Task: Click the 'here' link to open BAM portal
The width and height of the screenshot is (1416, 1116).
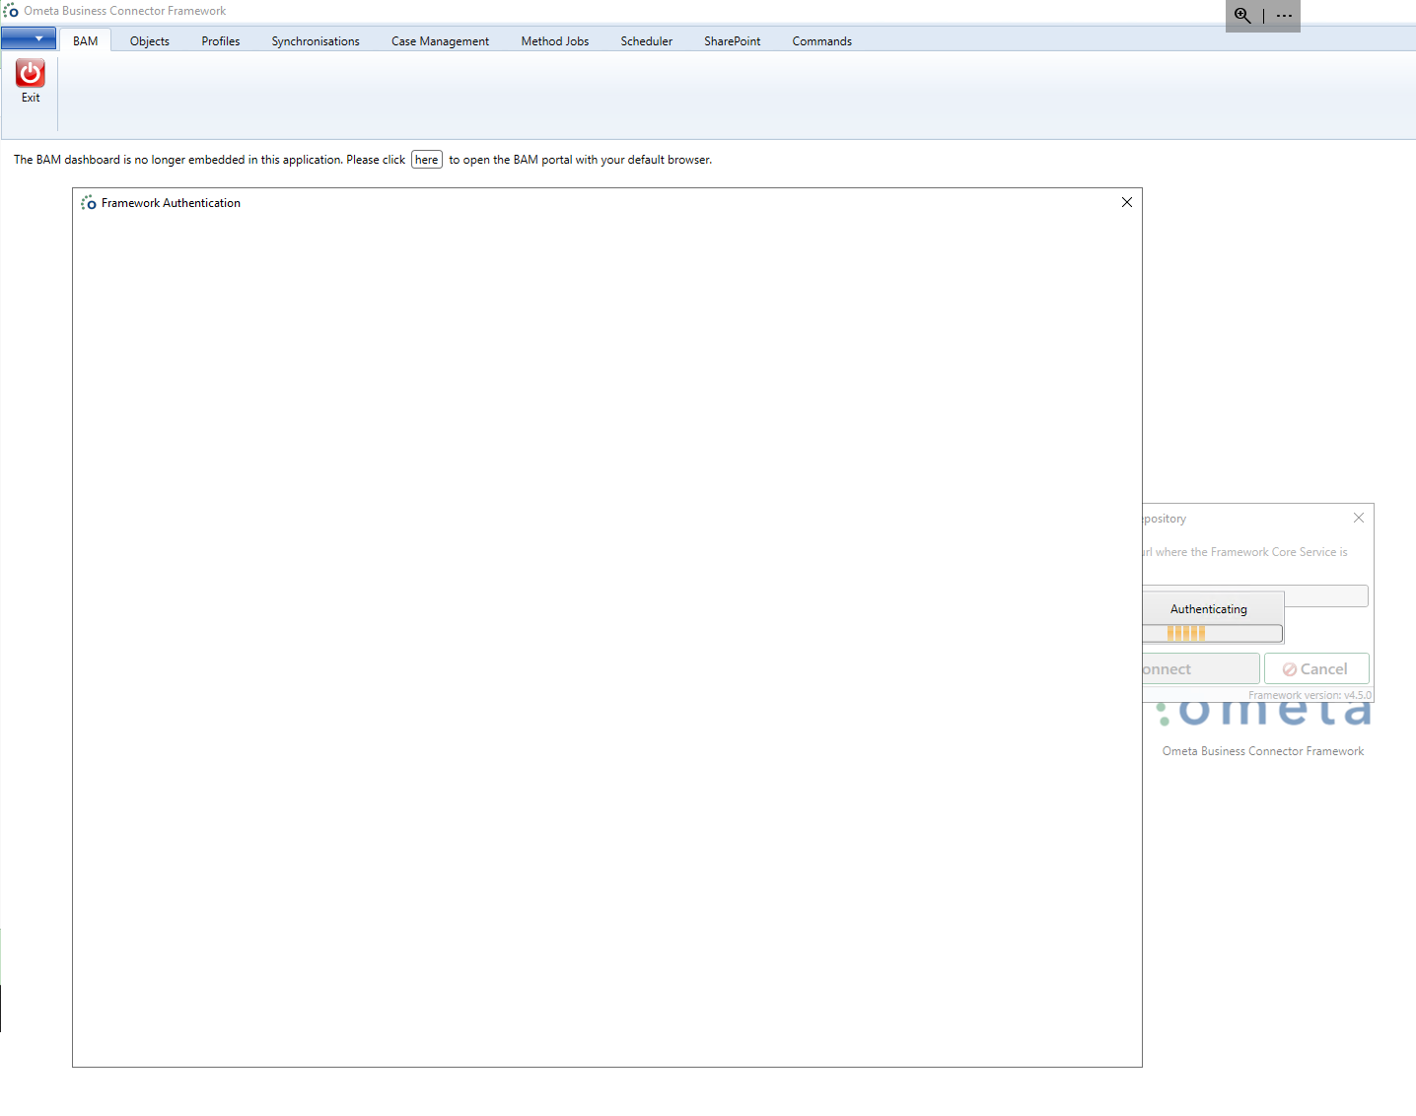Action: tap(427, 160)
